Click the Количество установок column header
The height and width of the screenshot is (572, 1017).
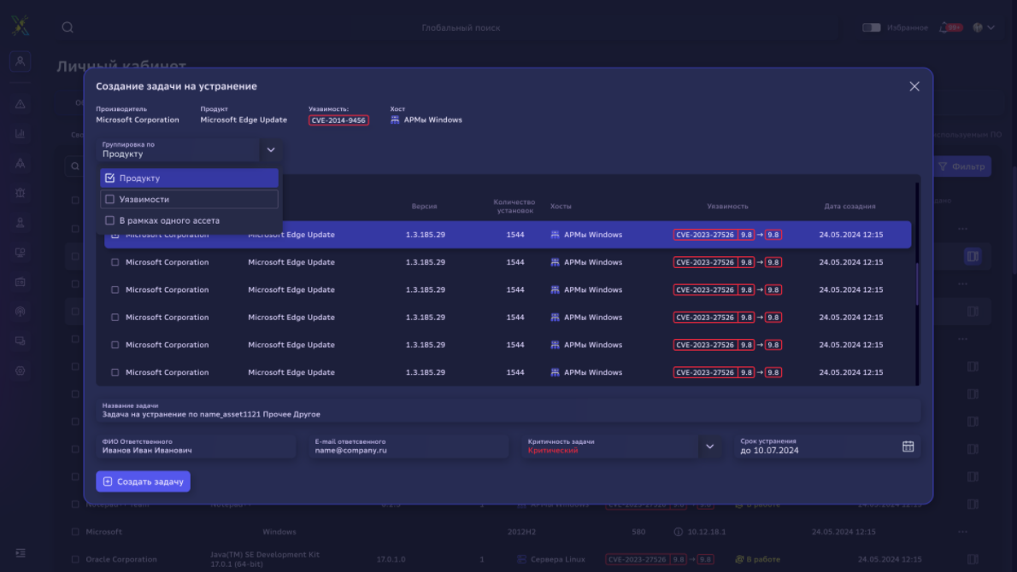pos(514,206)
